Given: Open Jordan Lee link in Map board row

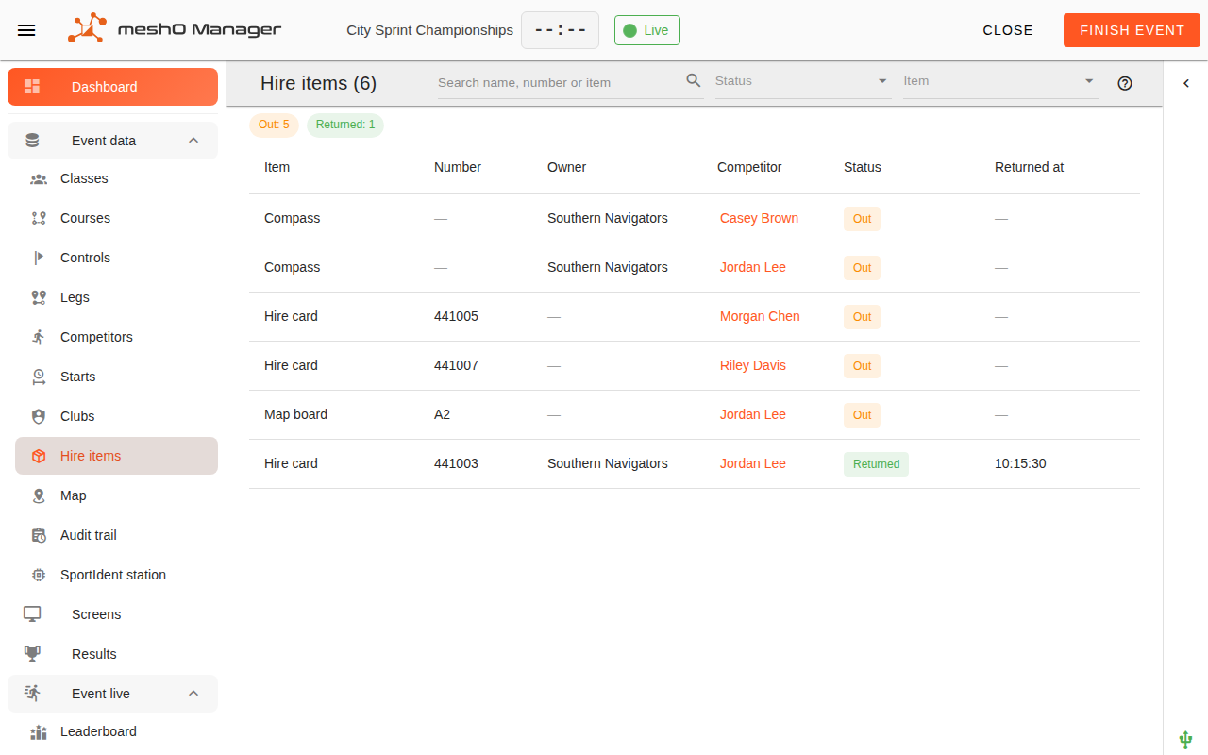Looking at the screenshot, I should (753, 414).
